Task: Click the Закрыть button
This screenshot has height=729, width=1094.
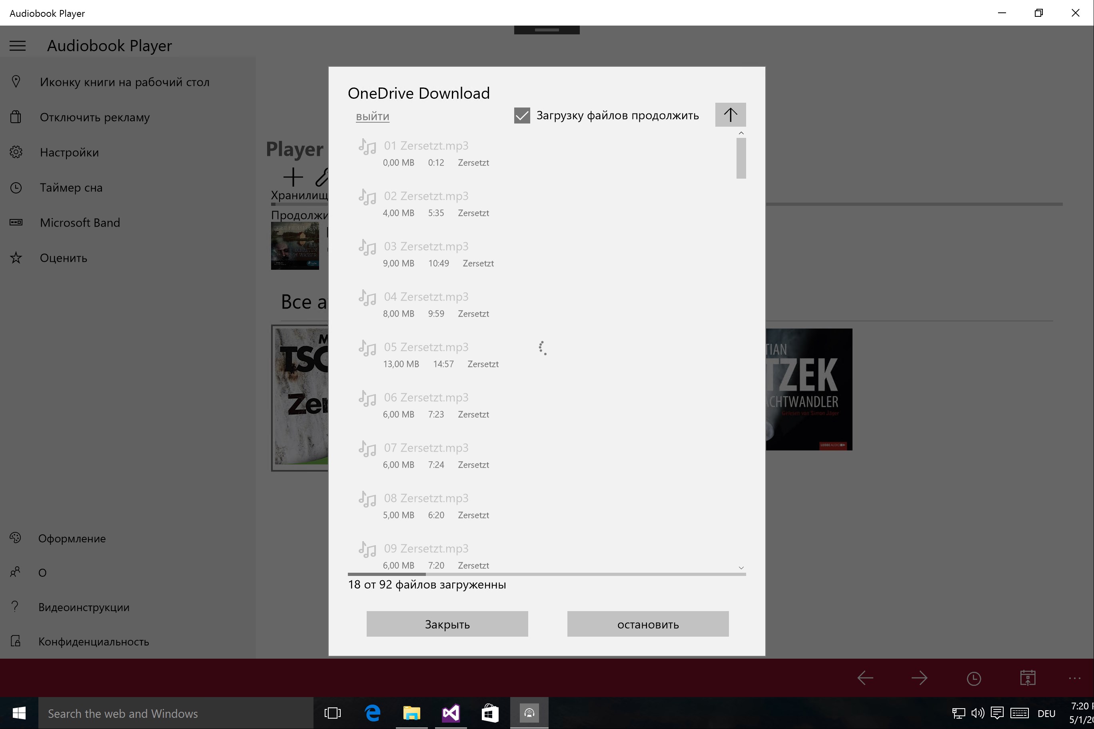Action: point(447,624)
